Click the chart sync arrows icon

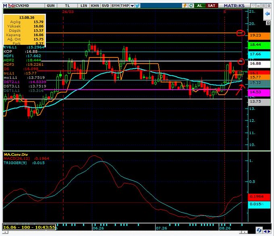(x=259, y=230)
